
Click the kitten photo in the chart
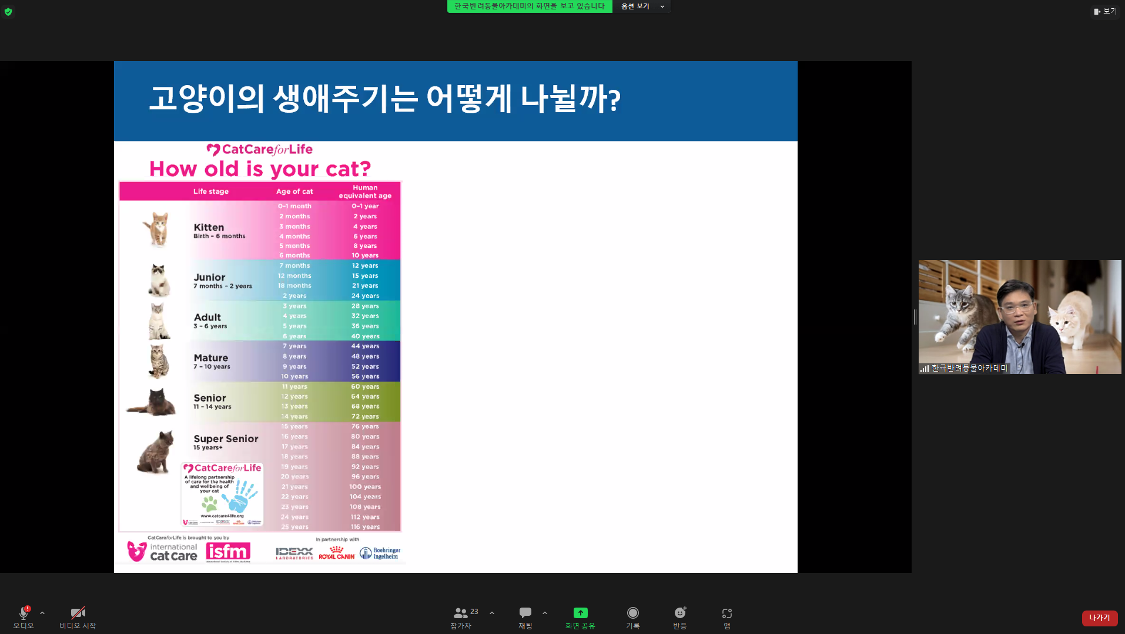pyautogui.click(x=156, y=229)
